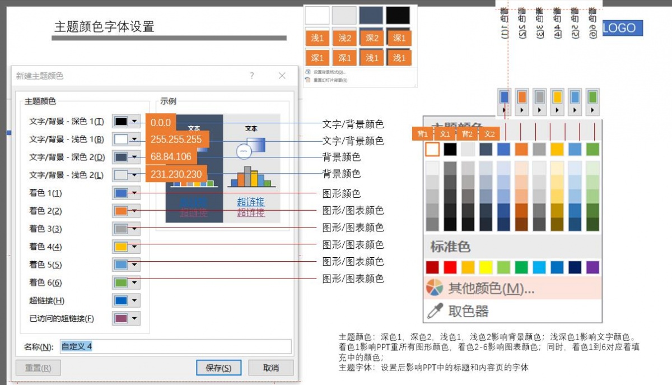Click the 重置幻灯片背景 icon
Viewport: 672px width, 385px height.
pos(307,80)
